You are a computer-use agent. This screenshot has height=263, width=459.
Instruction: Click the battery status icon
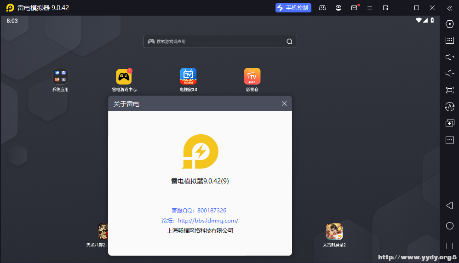pyautogui.click(x=432, y=20)
